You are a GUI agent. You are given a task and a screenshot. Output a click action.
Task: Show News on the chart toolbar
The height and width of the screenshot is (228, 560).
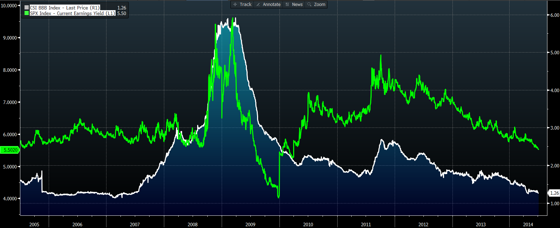tap(294, 5)
